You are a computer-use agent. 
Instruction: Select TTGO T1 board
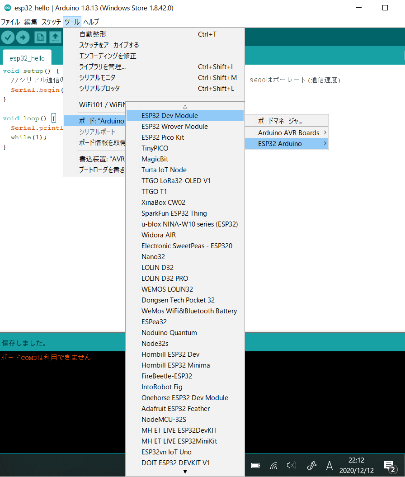point(185,191)
